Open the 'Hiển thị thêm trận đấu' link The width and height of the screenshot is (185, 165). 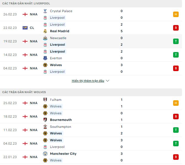point(88,81)
